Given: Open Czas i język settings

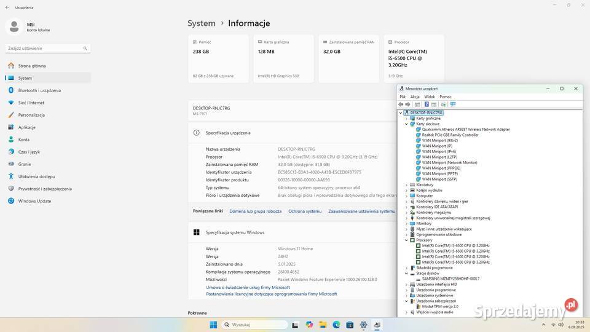Looking at the screenshot, I should (x=48, y=152).
